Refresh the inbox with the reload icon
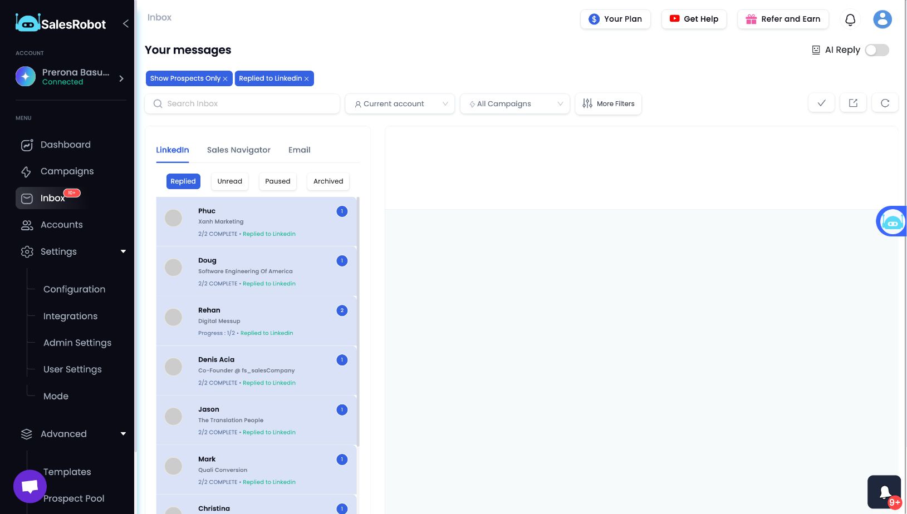Screen dimensions: 907x514 click(885, 103)
